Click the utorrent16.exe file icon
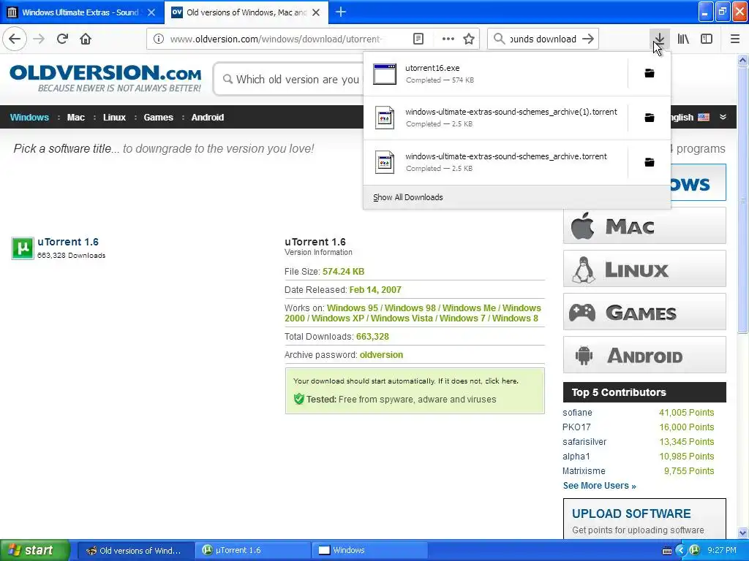The height and width of the screenshot is (561, 749). (x=385, y=74)
